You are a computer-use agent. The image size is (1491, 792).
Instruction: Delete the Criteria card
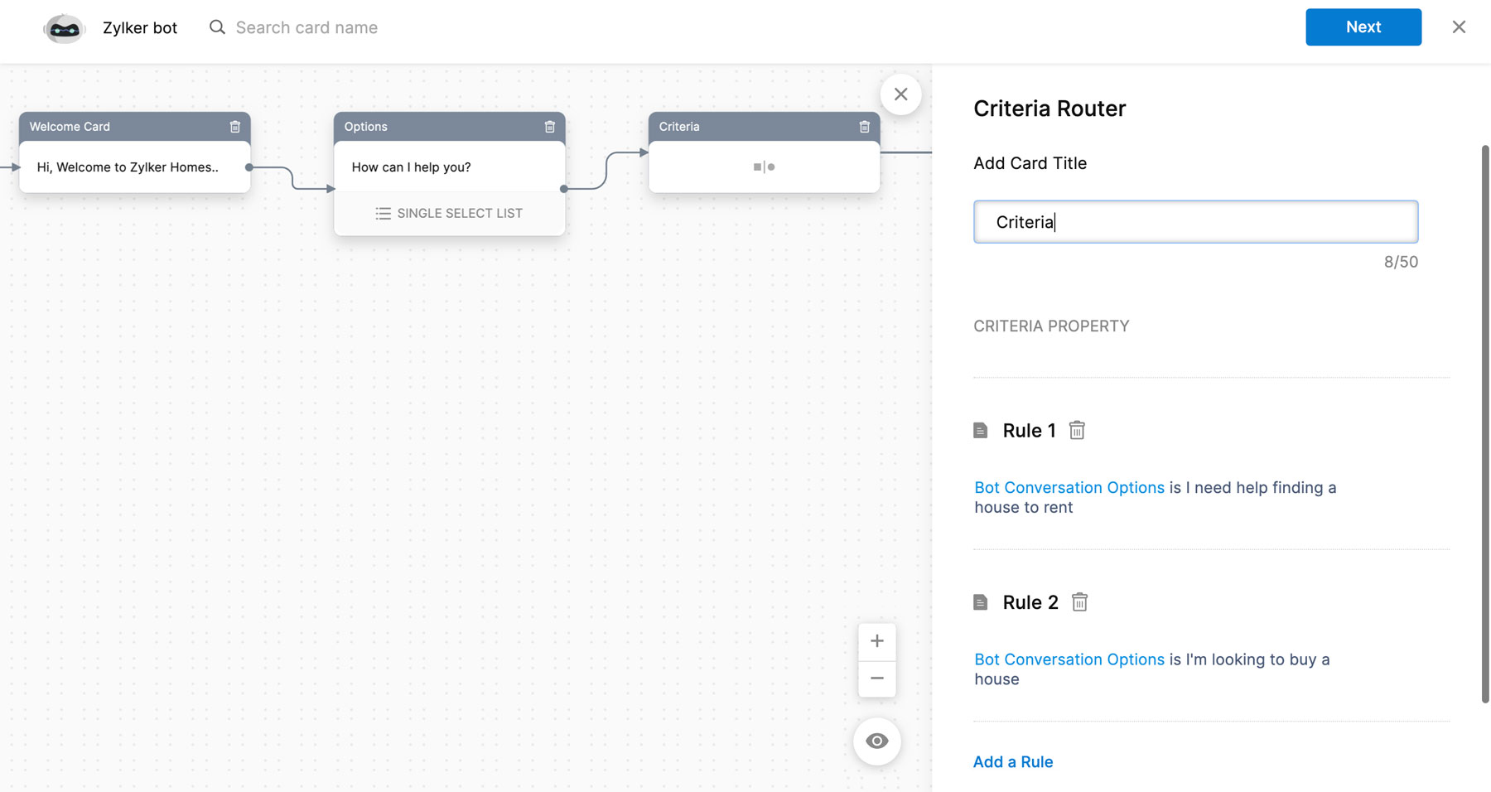point(865,127)
